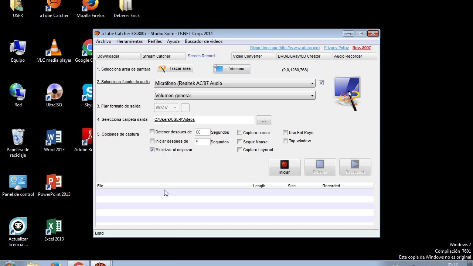
Task: Open the UltraISO desktop shortcut
Action: coord(54,96)
